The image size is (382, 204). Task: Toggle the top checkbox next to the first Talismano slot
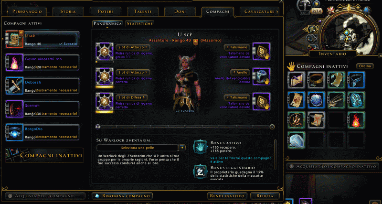pos(254,49)
